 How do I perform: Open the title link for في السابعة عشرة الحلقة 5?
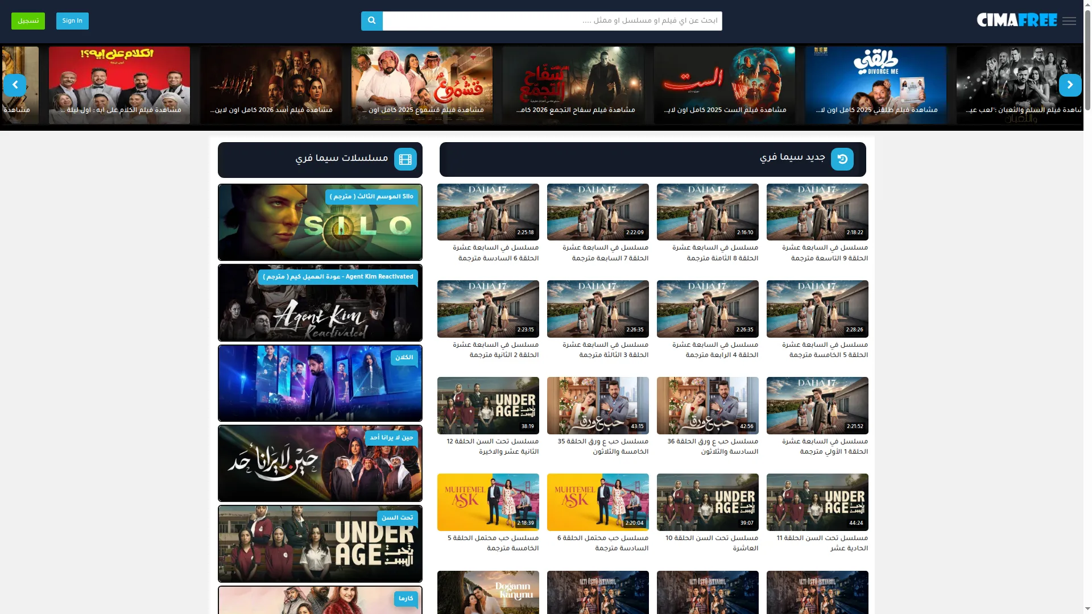click(x=825, y=350)
